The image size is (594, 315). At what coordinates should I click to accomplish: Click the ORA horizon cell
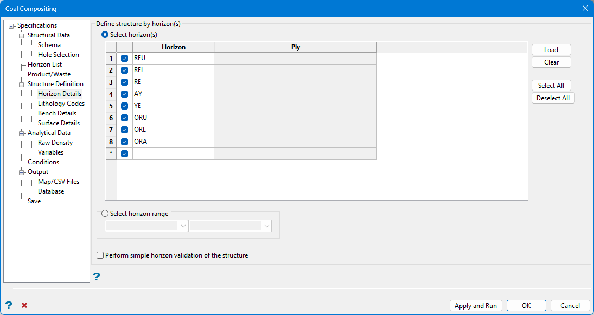pyautogui.click(x=174, y=142)
